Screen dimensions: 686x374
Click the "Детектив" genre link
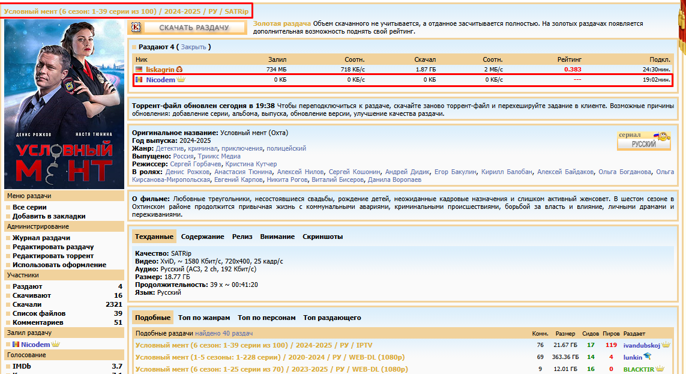pos(170,148)
